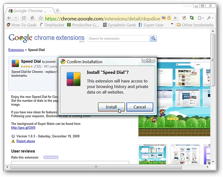Open the wrench settings menu
Viewport: 223px width, 177px height.
click(x=210, y=18)
